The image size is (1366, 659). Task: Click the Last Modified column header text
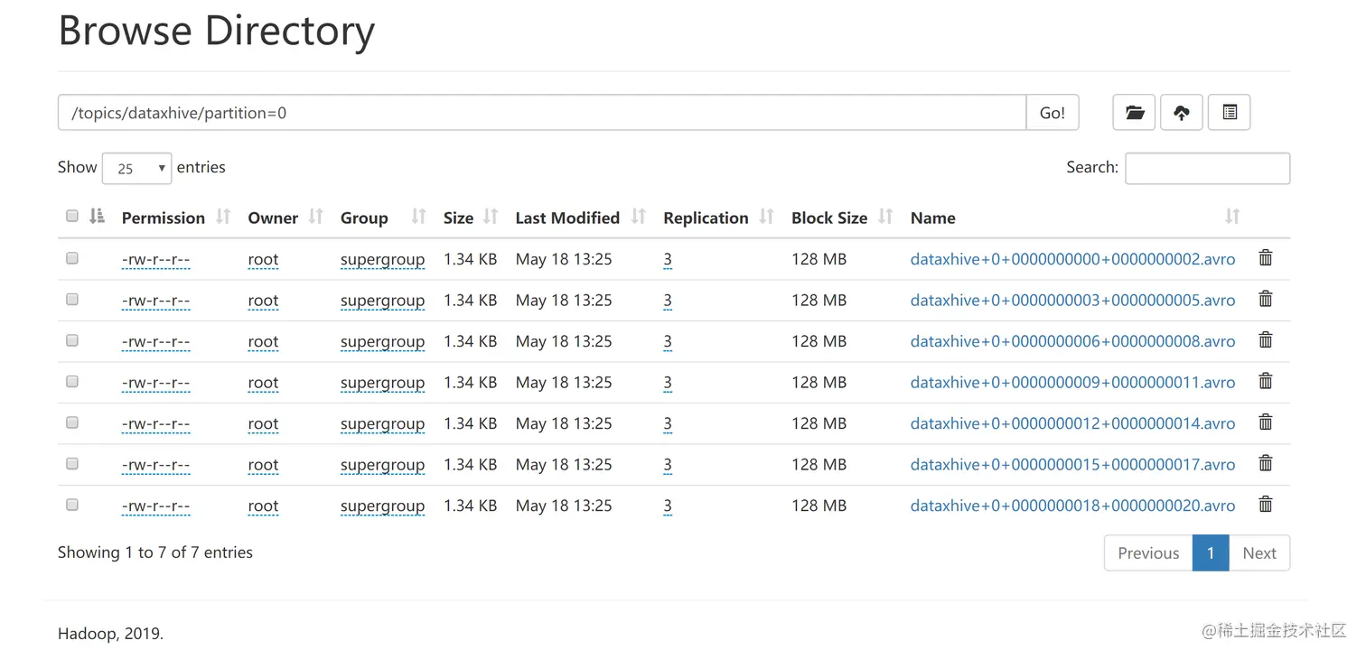[567, 218]
